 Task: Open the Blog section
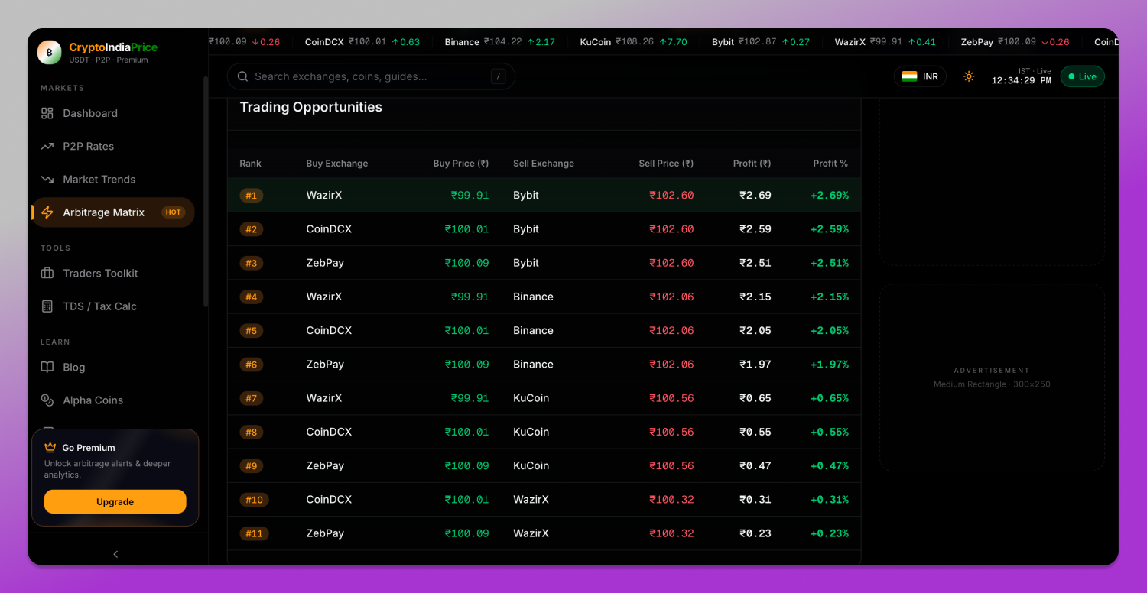113,367
